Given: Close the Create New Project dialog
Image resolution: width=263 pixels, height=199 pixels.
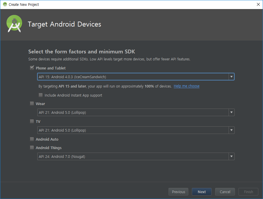Looking at the screenshot, I should [258, 4].
